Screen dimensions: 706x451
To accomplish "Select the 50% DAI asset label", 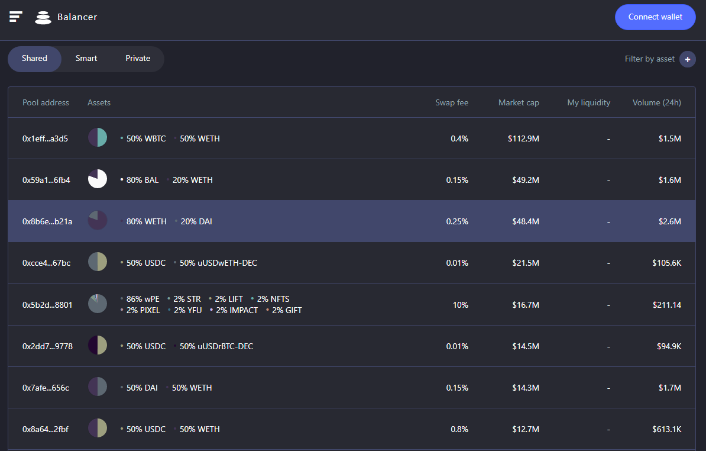I will [142, 388].
